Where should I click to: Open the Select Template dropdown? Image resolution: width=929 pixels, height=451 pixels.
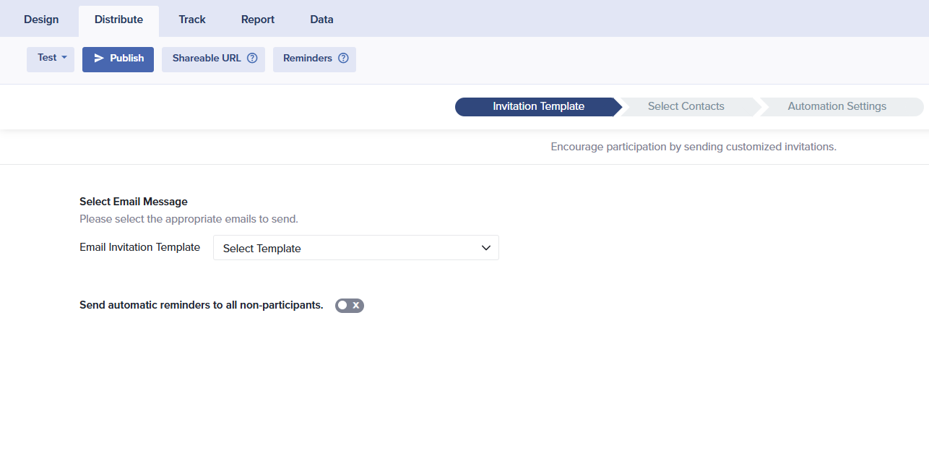(355, 248)
